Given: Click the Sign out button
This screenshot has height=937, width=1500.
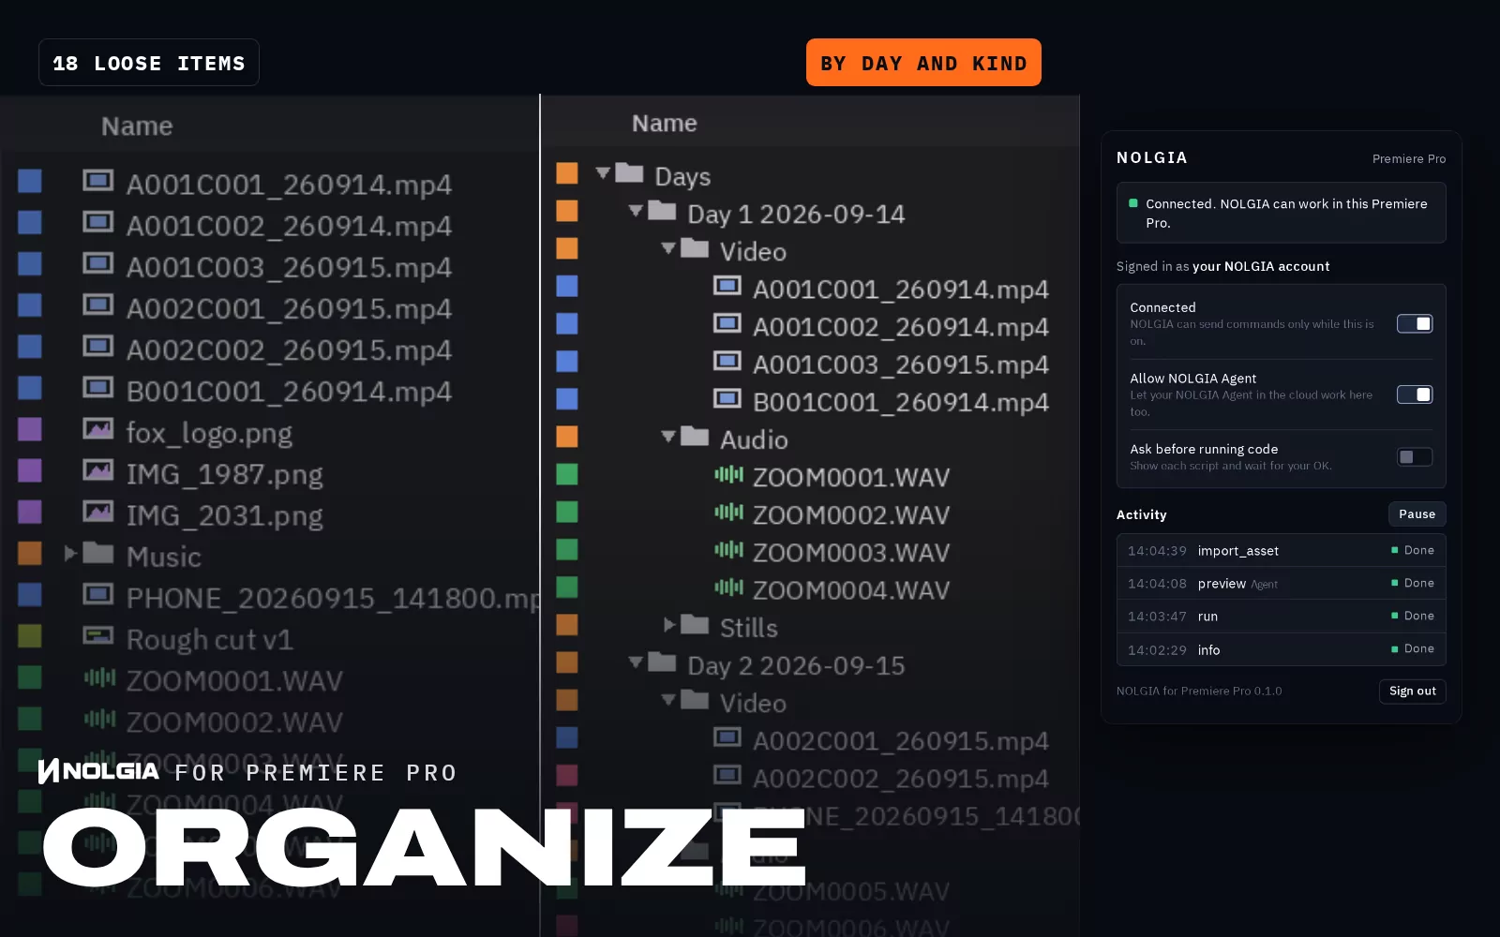Looking at the screenshot, I should pos(1412,692).
